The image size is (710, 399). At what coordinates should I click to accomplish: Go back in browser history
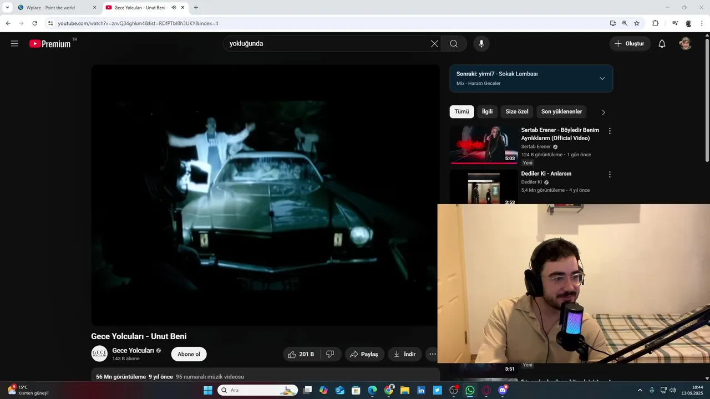[8, 23]
